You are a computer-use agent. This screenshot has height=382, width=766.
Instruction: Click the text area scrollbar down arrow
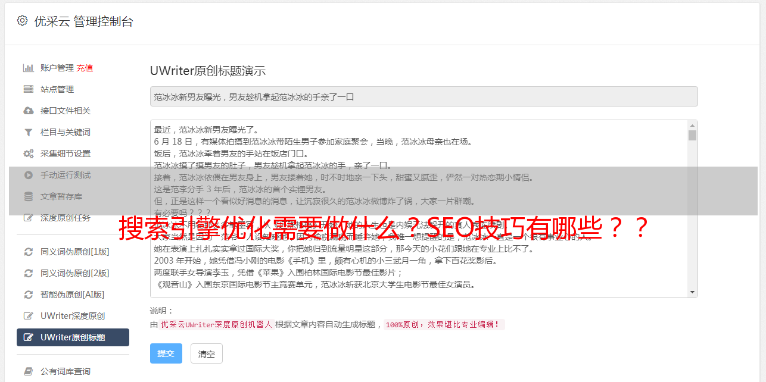point(692,292)
